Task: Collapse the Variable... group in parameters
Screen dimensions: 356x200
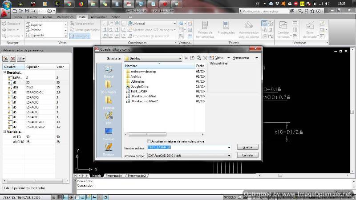Action: pos(4,132)
